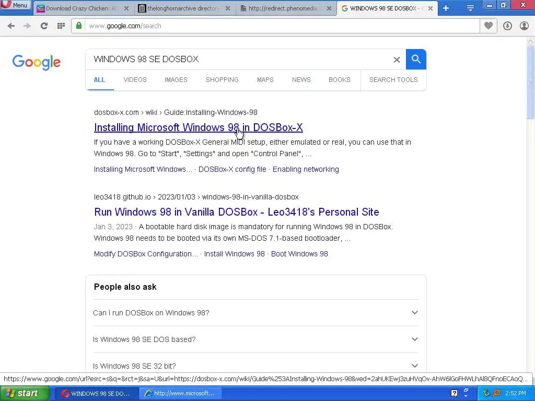Switch to NEWS results

(x=301, y=80)
